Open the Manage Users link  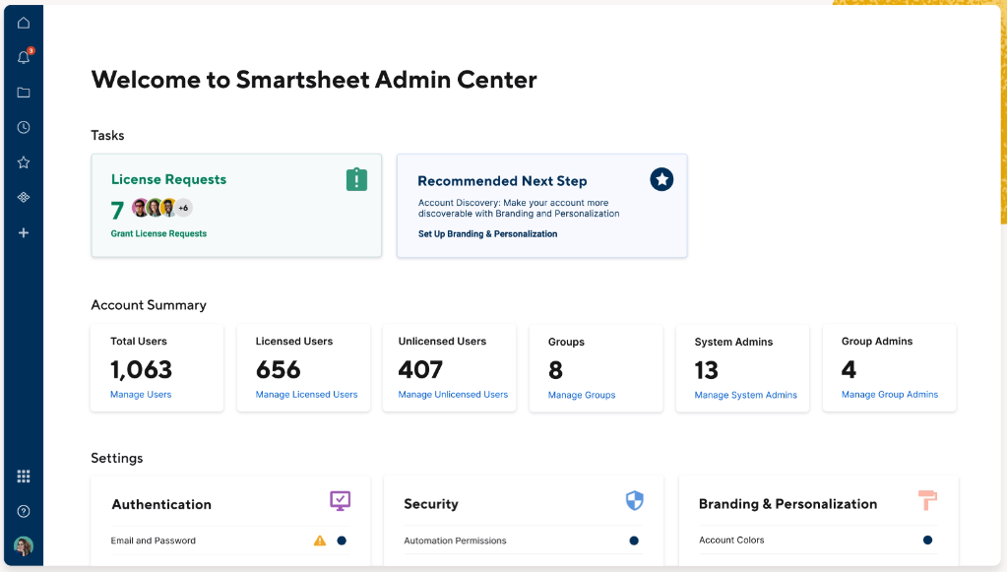click(141, 395)
